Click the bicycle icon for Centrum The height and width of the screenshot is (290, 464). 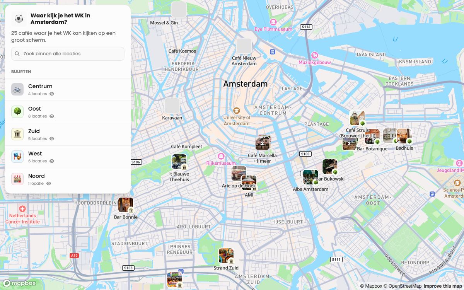pos(17,90)
